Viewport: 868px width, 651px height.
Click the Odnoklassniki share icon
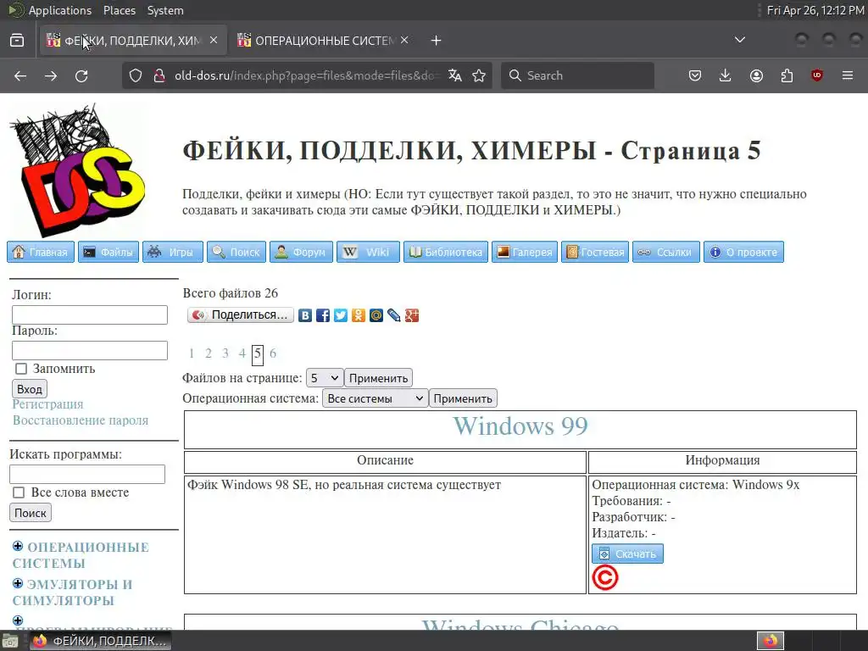(x=359, y=315)
